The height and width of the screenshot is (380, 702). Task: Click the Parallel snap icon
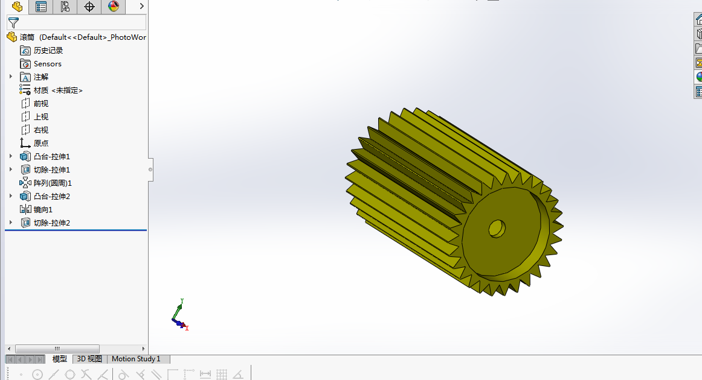[x=156, y=375]
